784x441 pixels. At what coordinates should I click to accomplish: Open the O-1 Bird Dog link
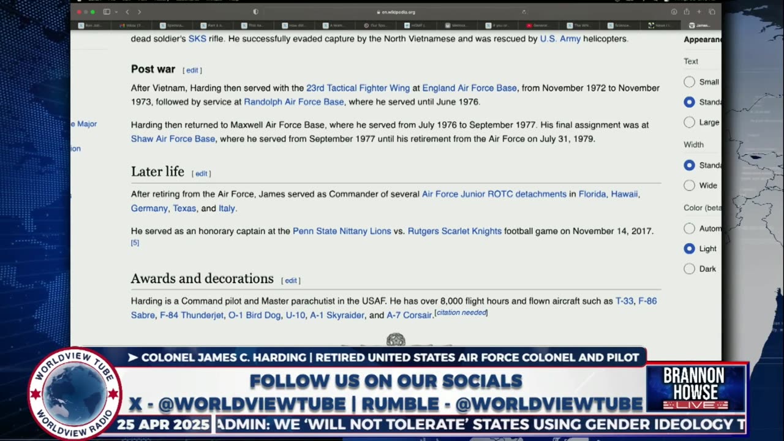point(254,315)
